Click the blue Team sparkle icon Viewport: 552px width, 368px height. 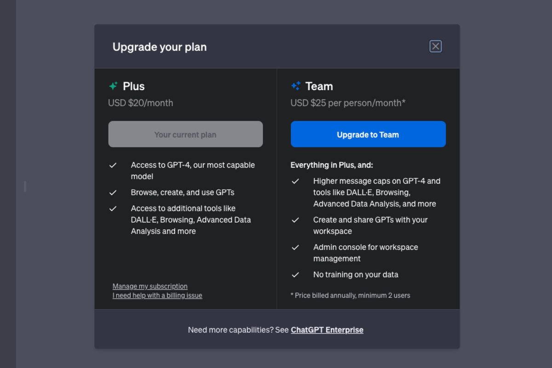296,86
